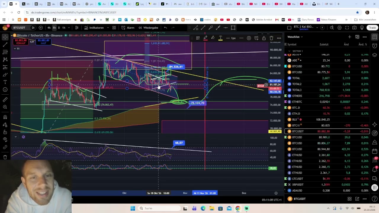Remove drawings with the trash icon in left sidebar
This screenshot has width=379, height=213.
[x=5, y=157]
